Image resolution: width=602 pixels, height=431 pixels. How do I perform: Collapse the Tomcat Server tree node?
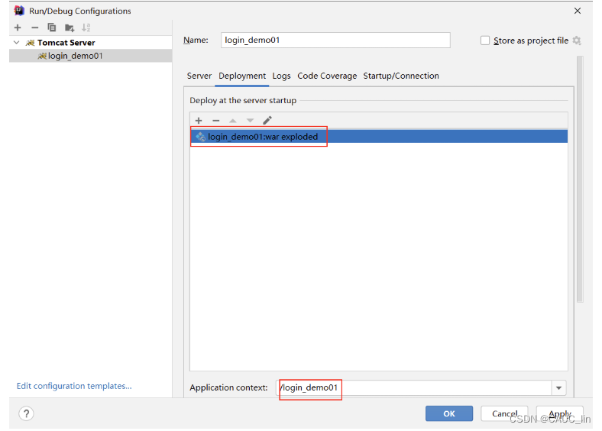point(17,43)
